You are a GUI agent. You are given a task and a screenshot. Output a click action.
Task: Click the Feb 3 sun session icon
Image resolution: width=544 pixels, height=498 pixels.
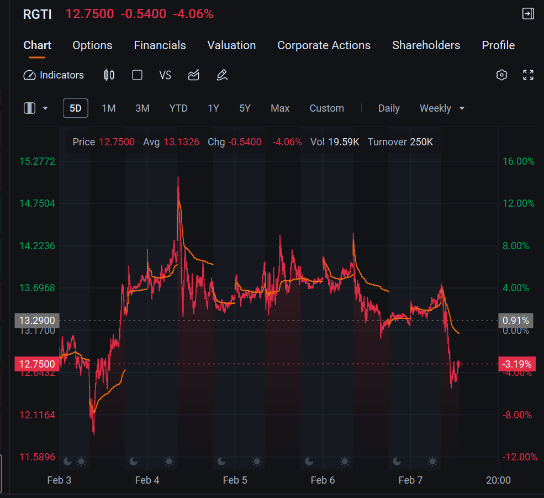tap(81, 461)
